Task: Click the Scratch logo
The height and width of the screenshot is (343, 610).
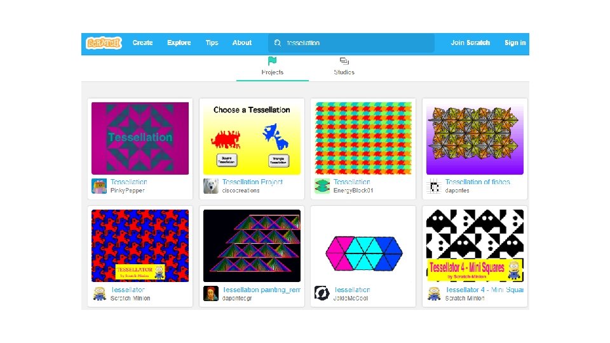Action: pos(104,43)
